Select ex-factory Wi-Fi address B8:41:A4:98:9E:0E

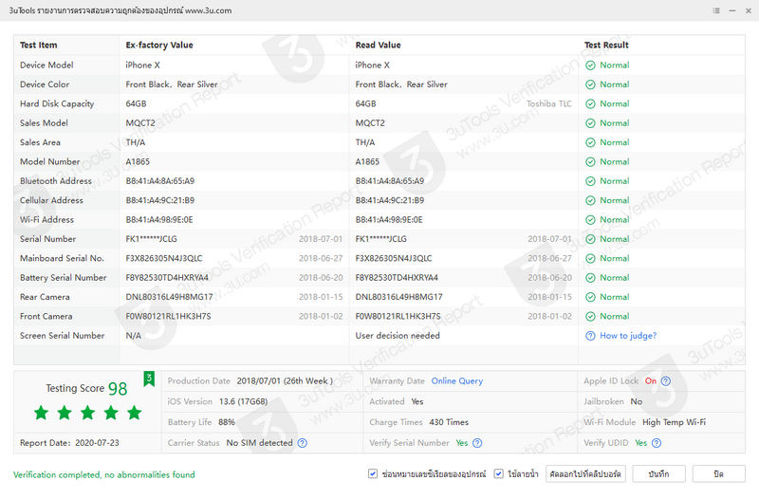point(159,220)
